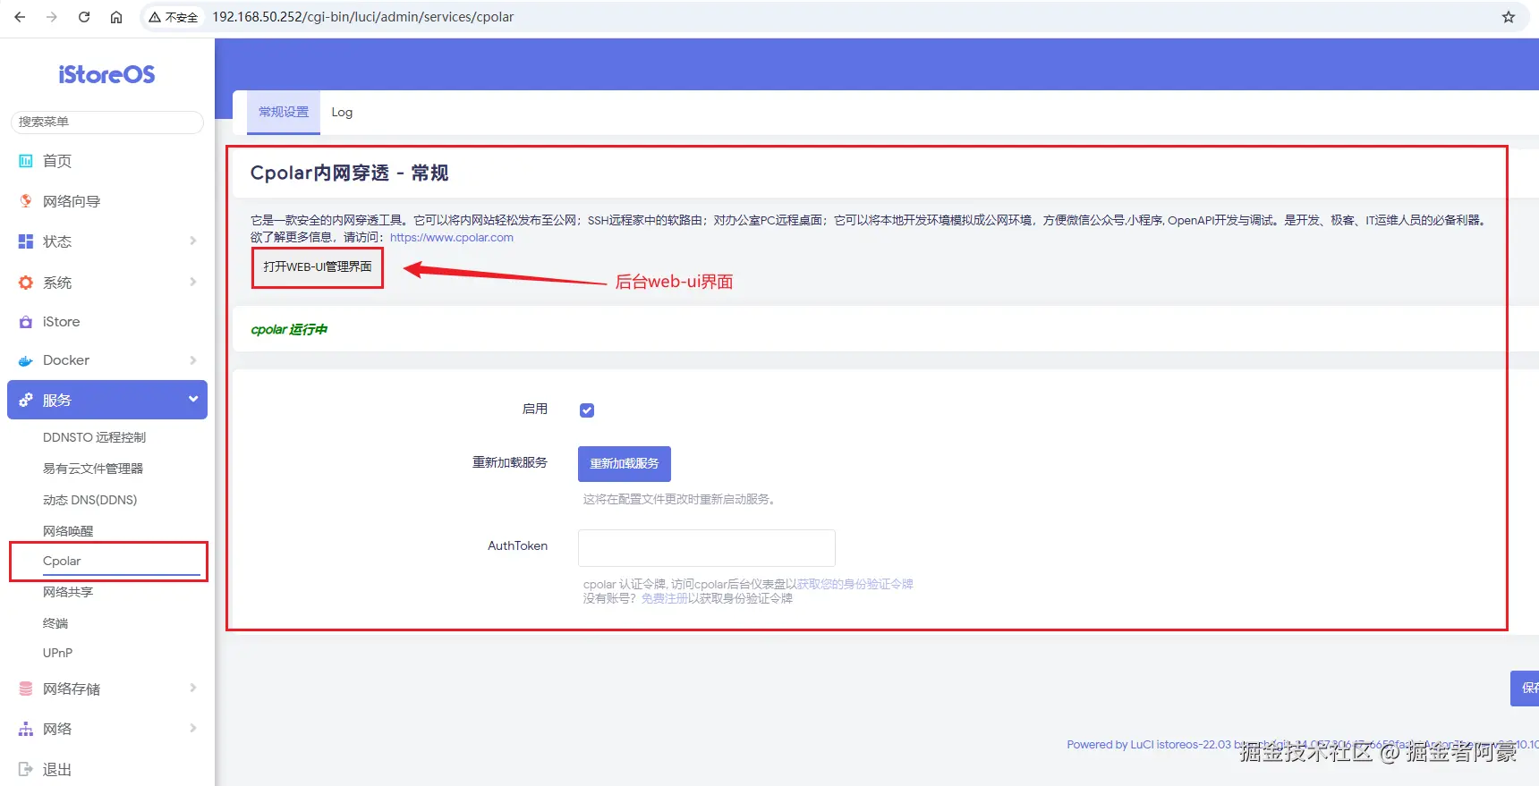Open 网络共享 in the services list
This screenshot has width=1539, height=786.
point(68,592)
